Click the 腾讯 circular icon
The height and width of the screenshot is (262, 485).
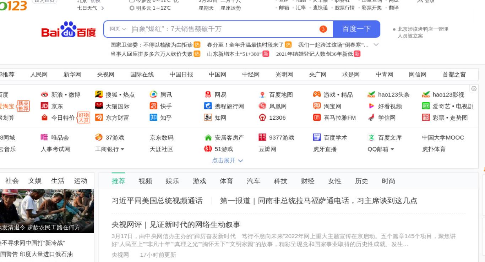153,95
